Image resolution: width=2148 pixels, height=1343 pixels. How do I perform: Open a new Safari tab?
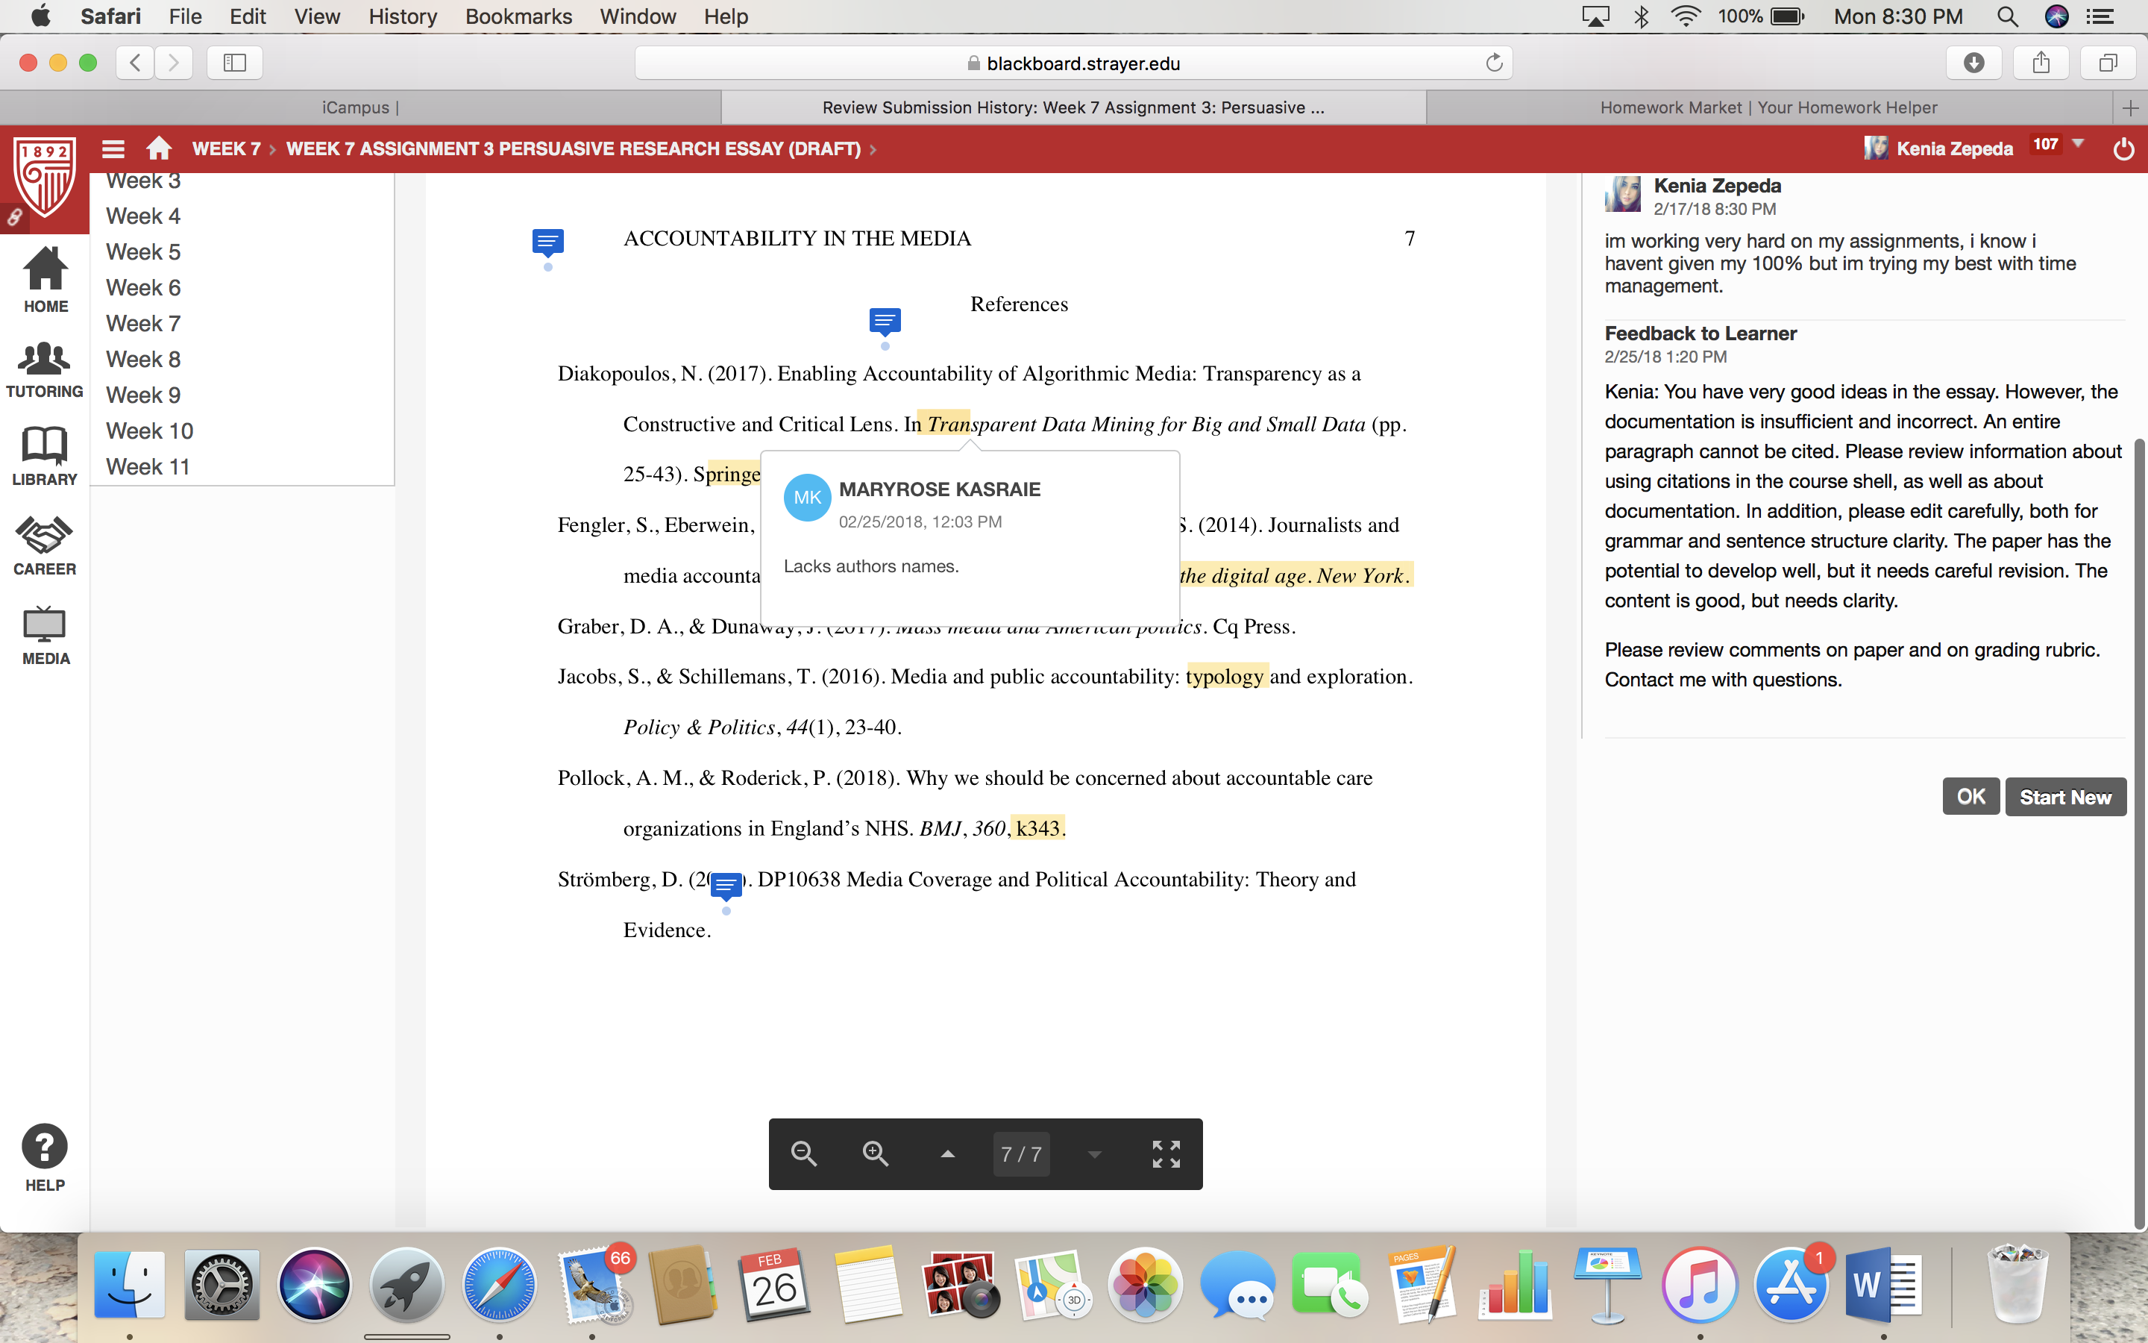click(x=2130, y=107)
